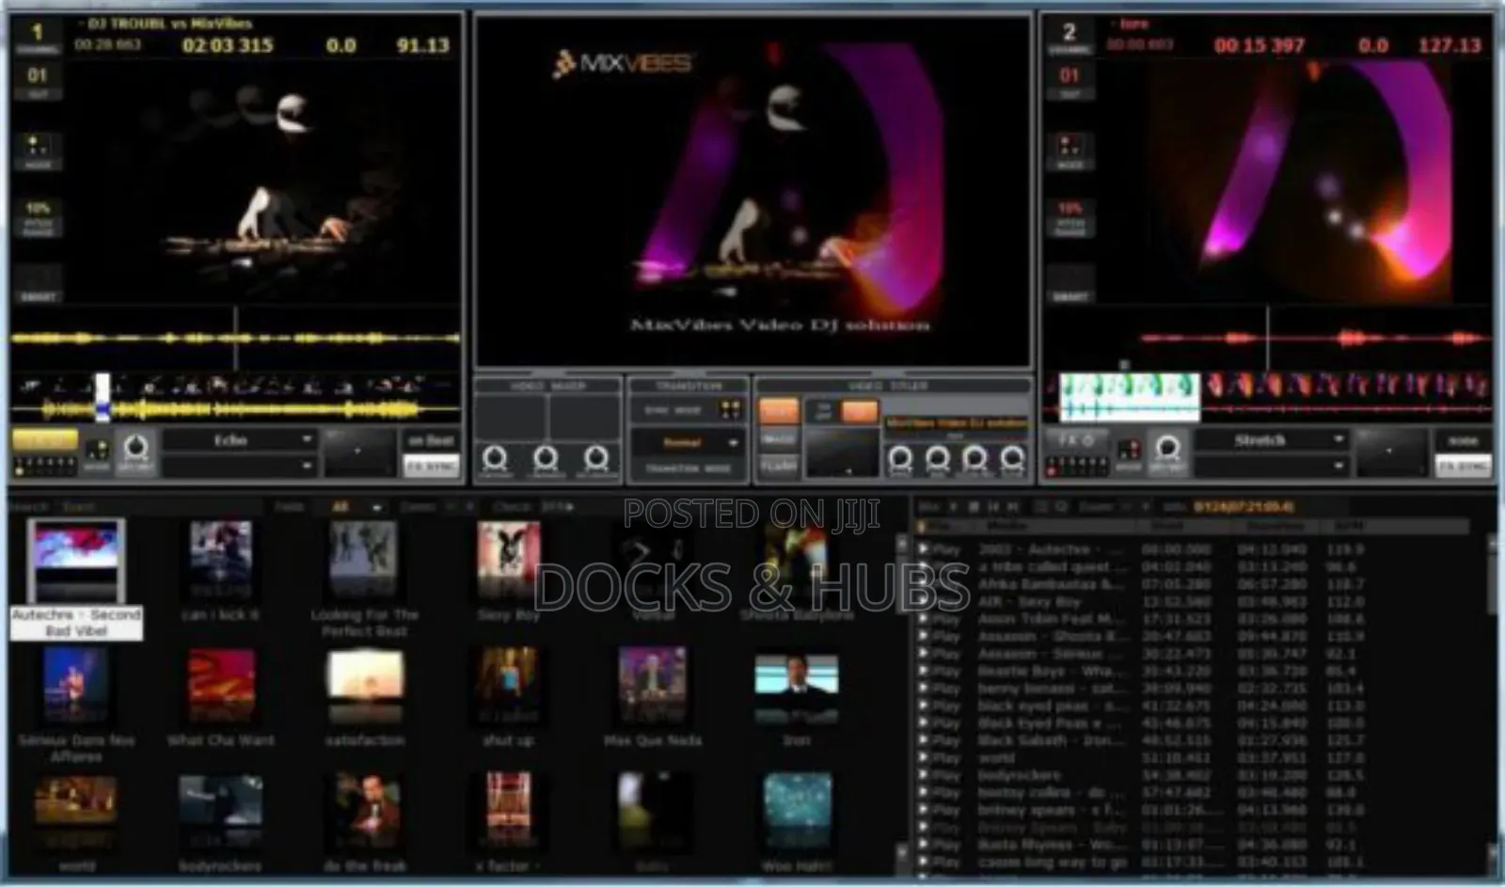Adjust the deck 1 FX dry/wet knob
The width and height of the screenshot is (1505, 887).
click(135, 449)
